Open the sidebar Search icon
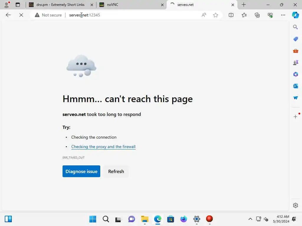The width and height of the screenshot is (302, 226). [295, 27]
